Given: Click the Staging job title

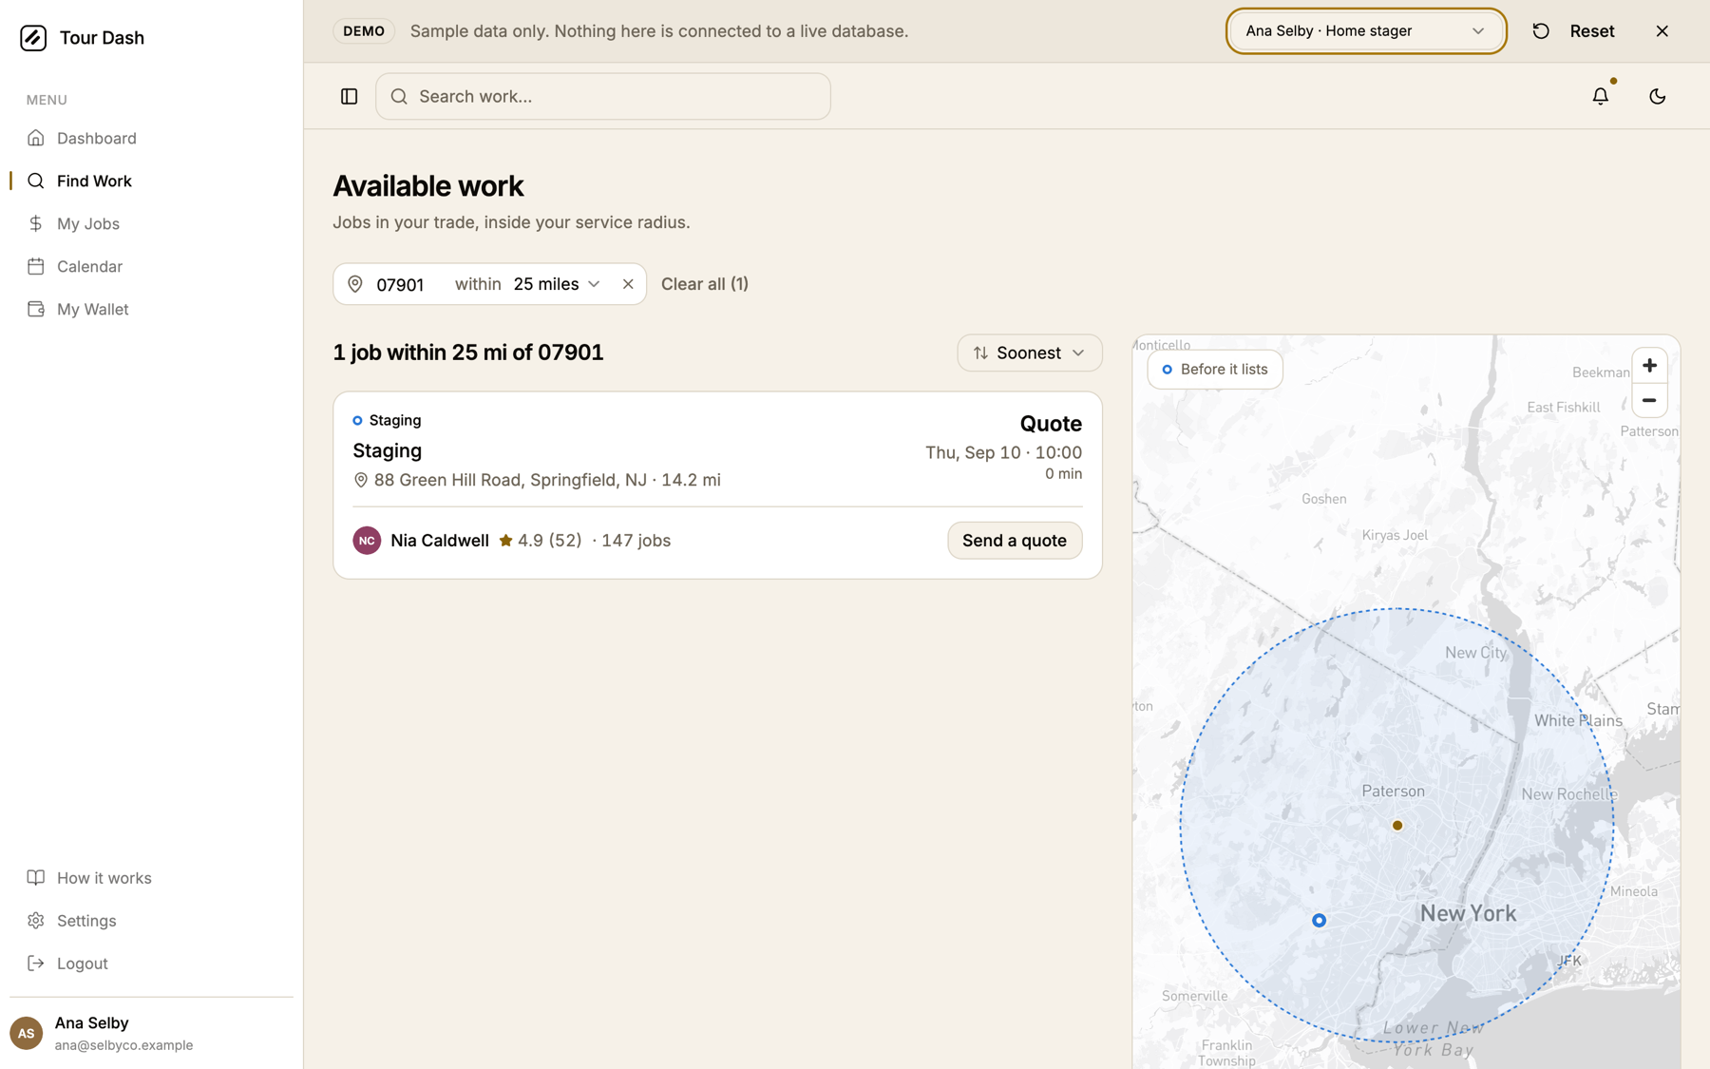Looking at the screenshot, I should [x=387, y=450].
